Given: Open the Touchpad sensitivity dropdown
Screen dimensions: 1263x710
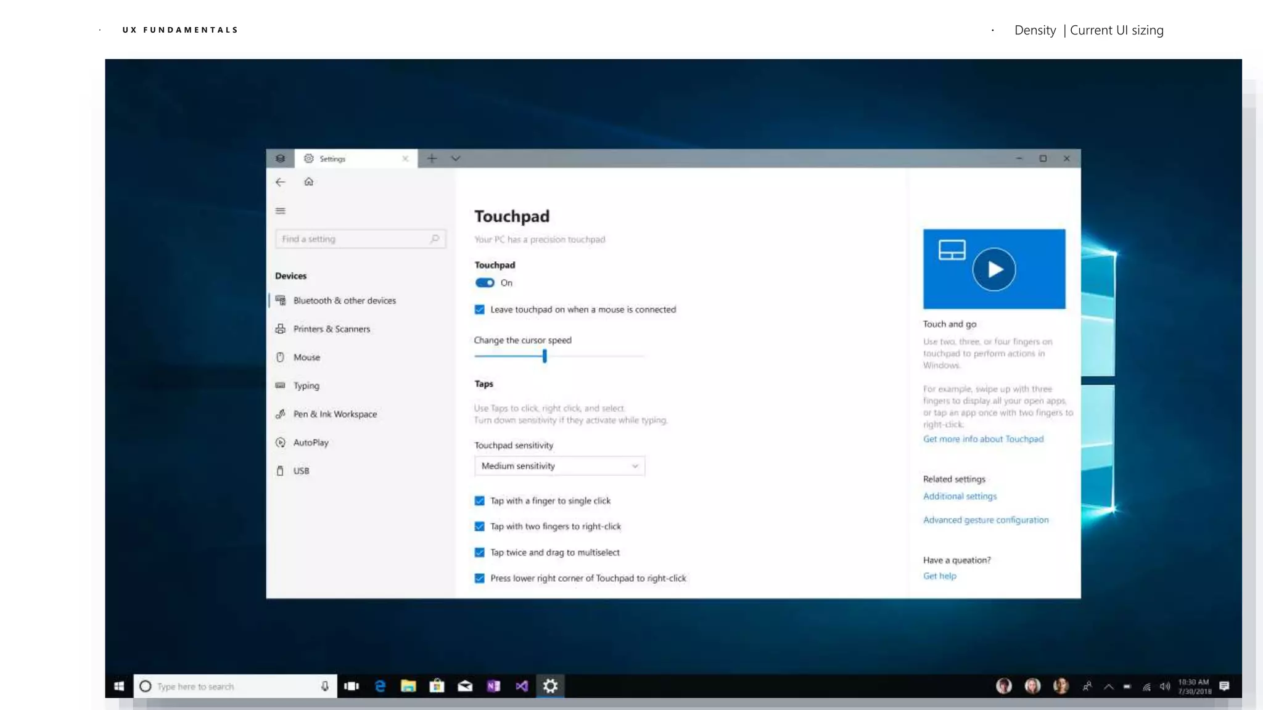Looking at the screenshot, I should tap(559, 466).
